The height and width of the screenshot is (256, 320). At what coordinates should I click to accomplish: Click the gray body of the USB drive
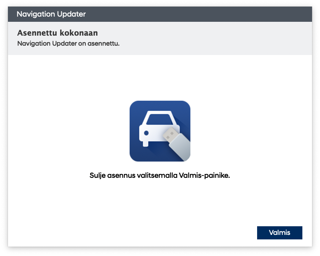click(x=180, y=146)
